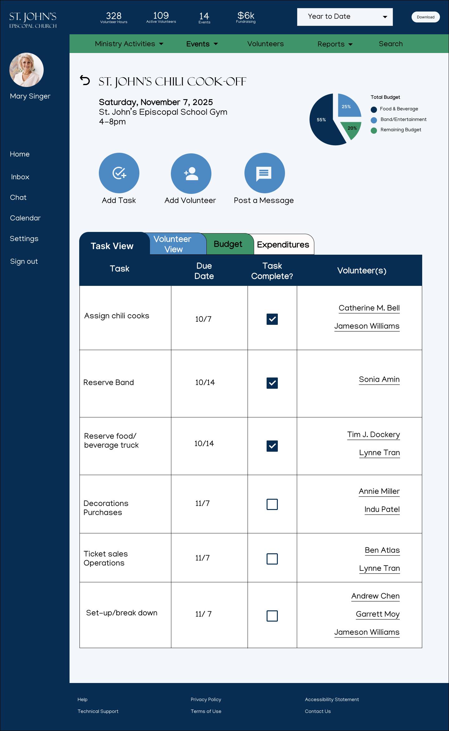
Task: Click the Mary Singer user name
Action: (x=30, y=96)
